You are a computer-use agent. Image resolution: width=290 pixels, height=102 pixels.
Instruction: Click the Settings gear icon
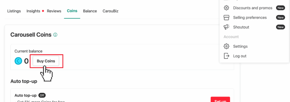pos(226,46)
